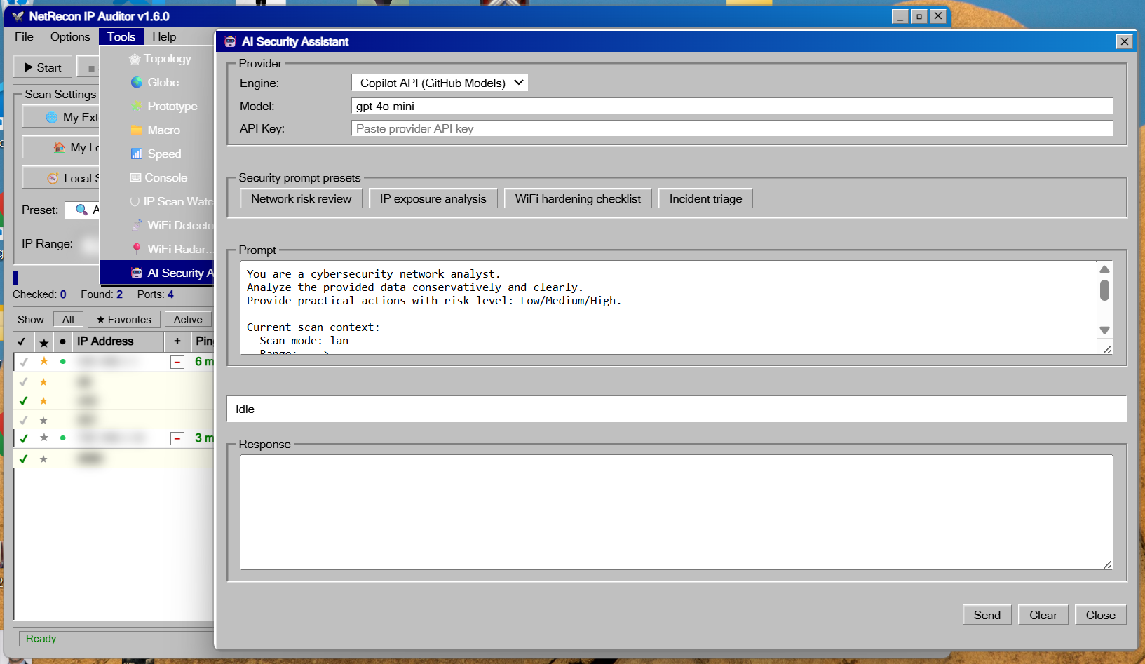Toggle the orange star on the third row
This screenshot has width=1145, height=664.
click(x=43, y=401)
